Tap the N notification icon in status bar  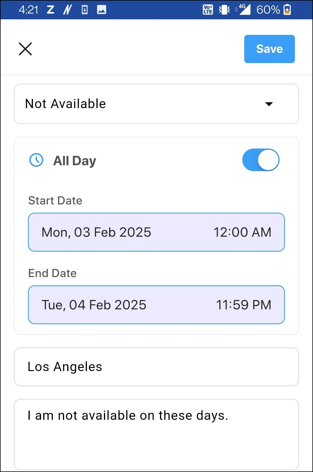pos(68,10)
